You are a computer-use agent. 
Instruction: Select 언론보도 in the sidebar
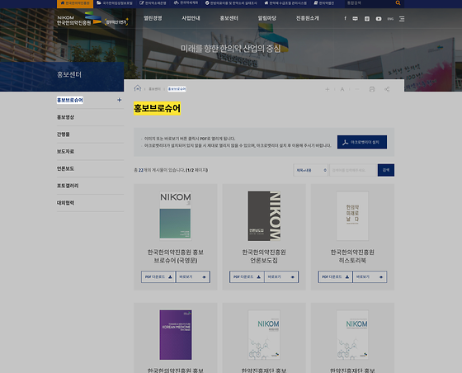(65, 168)
